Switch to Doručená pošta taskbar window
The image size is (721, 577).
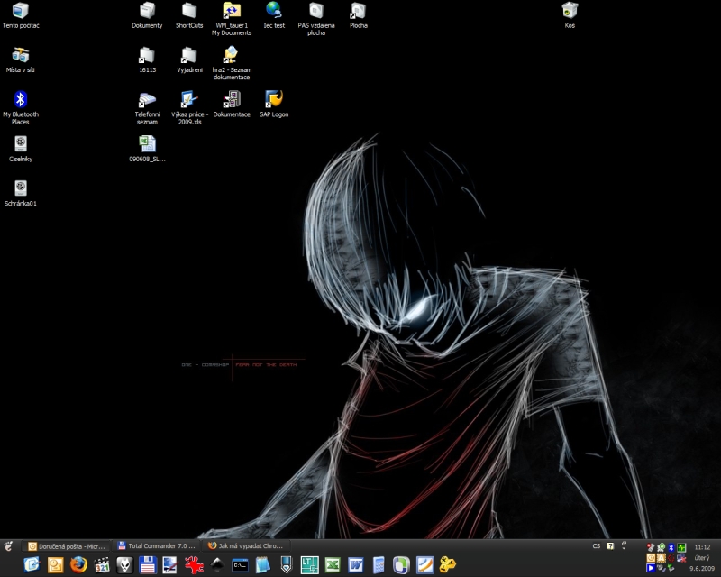[x=67, y=545]
